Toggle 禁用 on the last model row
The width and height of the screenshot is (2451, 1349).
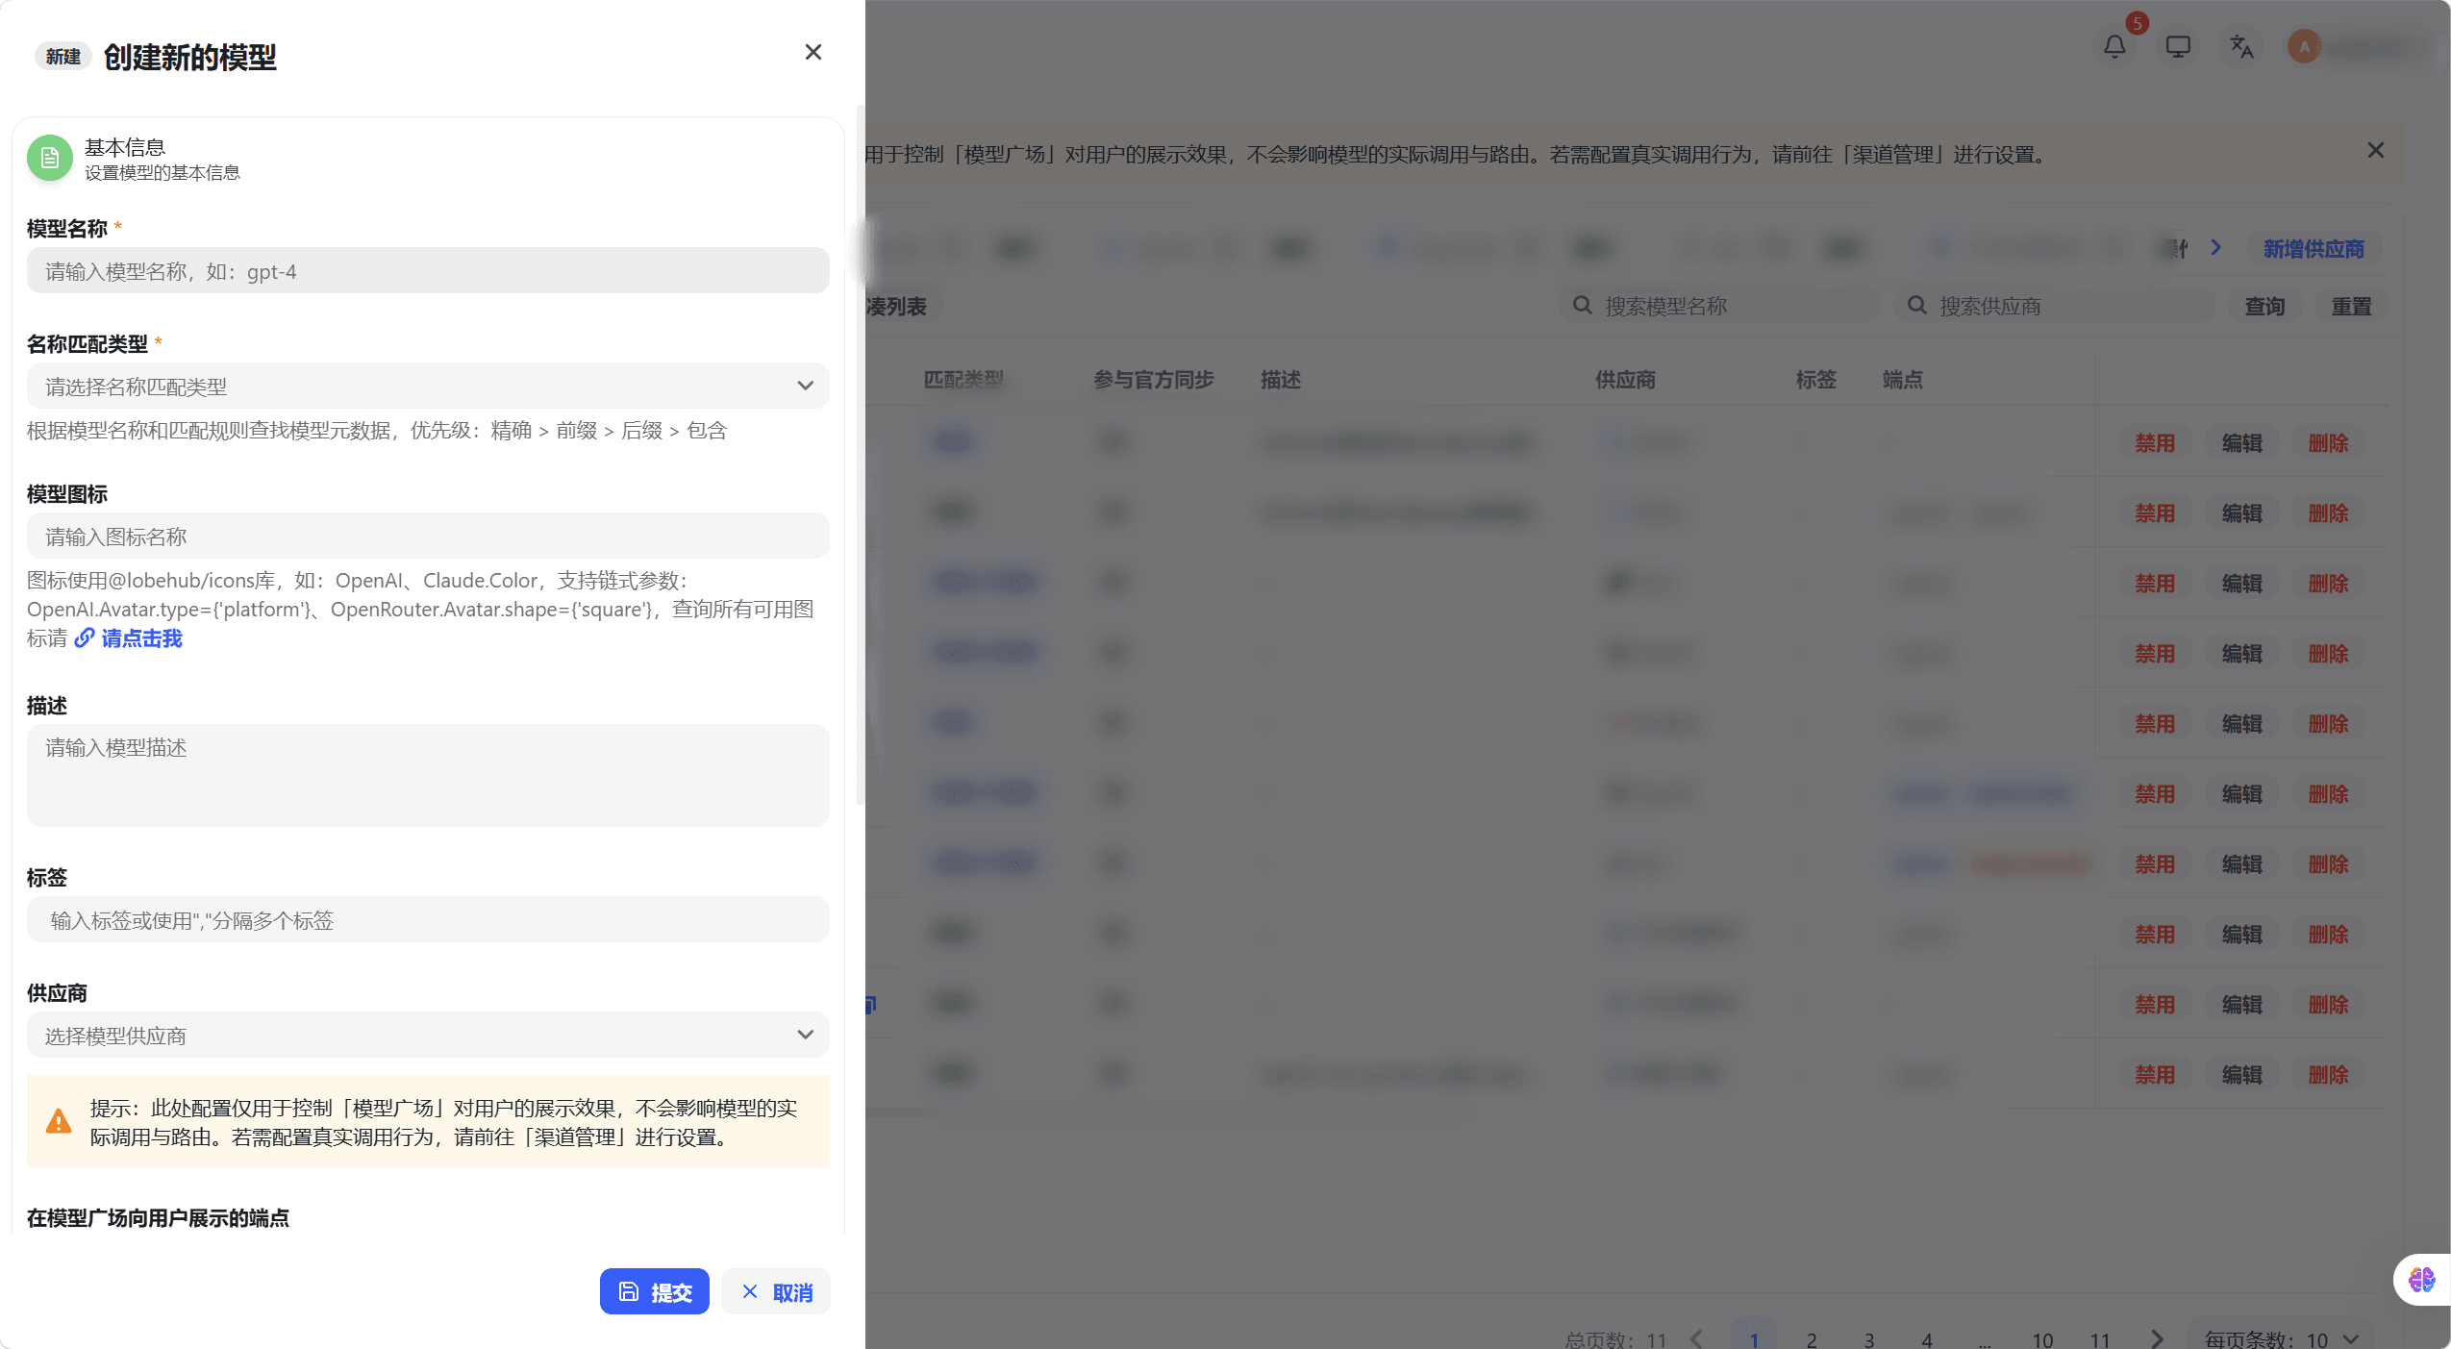(x=2153, y=1074)
